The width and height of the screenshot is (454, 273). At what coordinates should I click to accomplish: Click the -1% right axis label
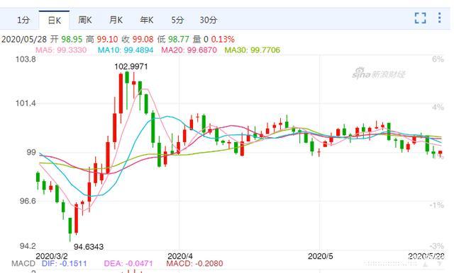(437, 206)
